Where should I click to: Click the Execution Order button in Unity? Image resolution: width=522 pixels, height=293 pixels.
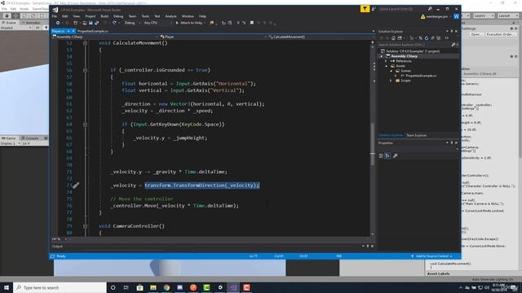click(500, 34)
